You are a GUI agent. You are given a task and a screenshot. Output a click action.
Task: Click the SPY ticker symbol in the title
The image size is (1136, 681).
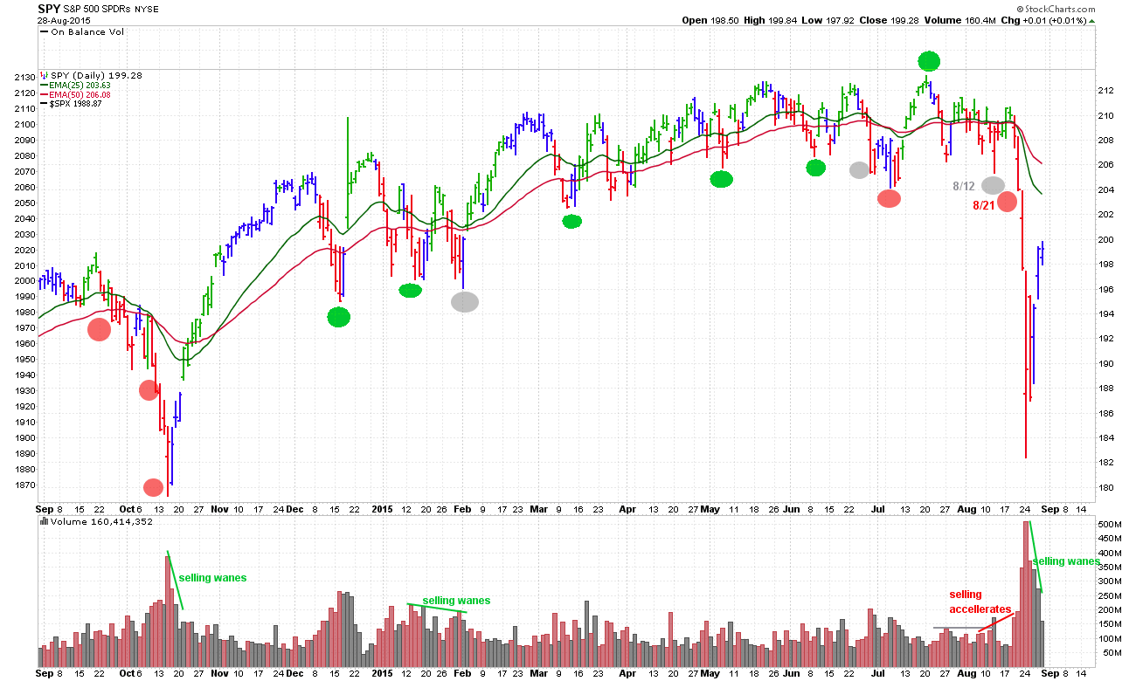[48, 8]
